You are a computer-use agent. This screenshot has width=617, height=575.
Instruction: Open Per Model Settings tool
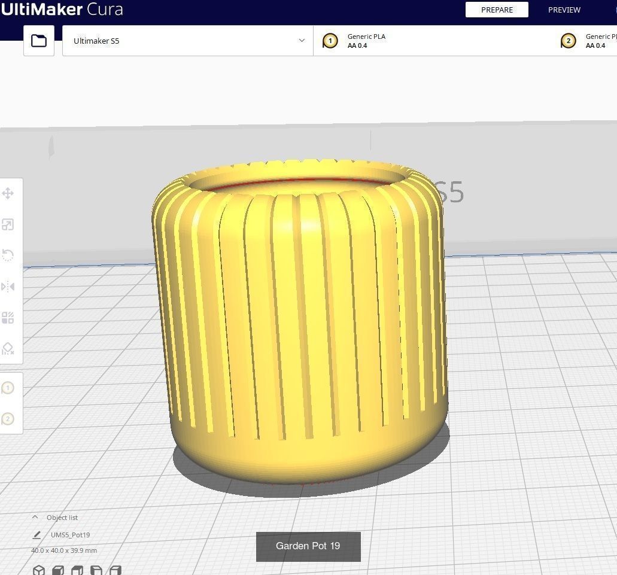coord(8,317)
